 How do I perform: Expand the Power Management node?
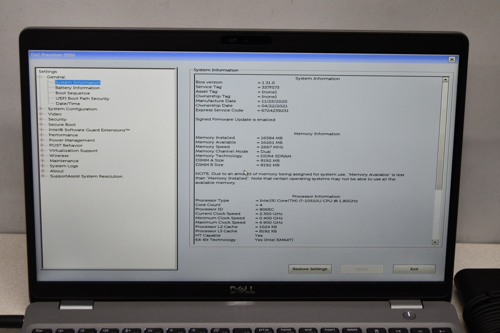[42, 140]
